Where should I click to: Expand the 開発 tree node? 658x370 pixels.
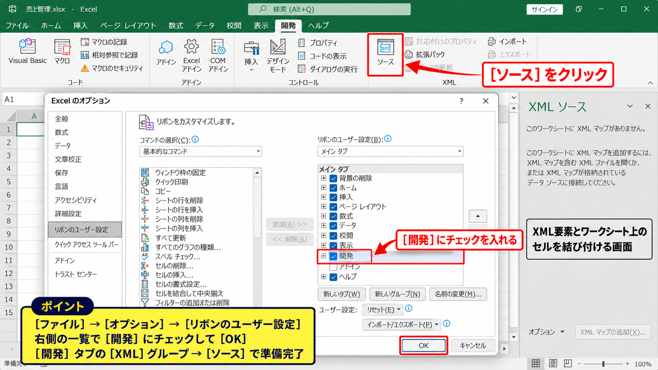click(x=323, y=256)
